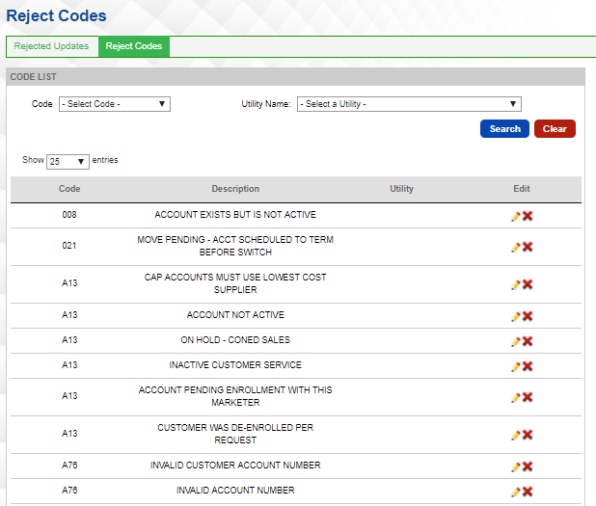Click the Reject Codes page title
The width and height of the screenshot is (596, 506).
coord(56,15)
